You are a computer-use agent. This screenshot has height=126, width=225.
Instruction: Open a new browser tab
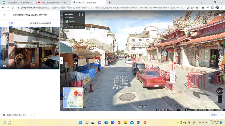[x=110, y=3]
